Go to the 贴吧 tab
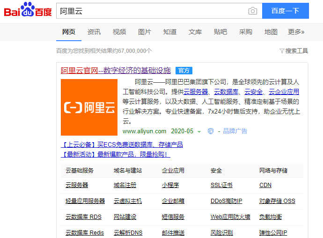 pos(220,32)
